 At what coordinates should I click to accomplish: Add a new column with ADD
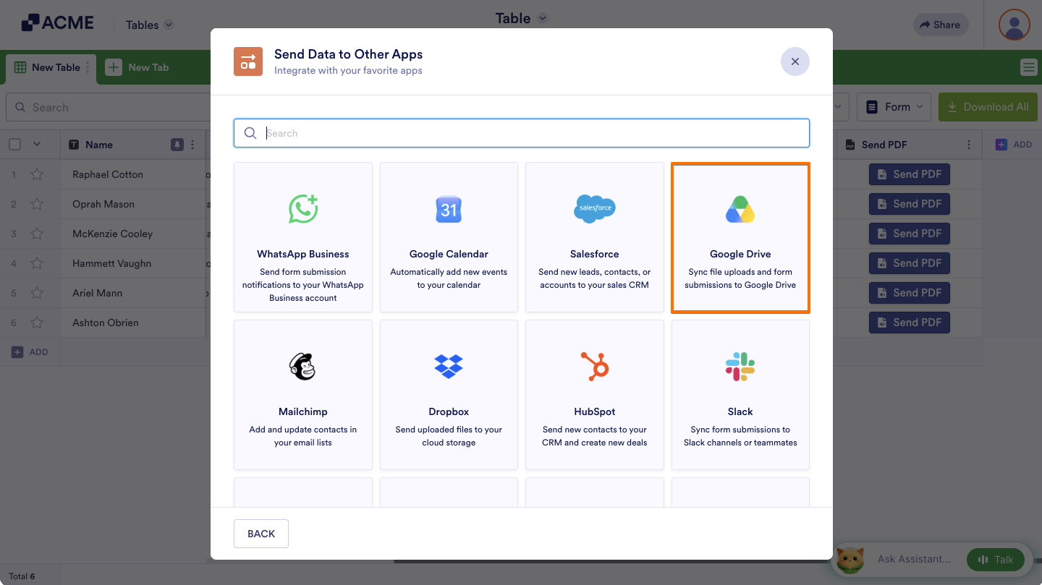[1014, 145]
